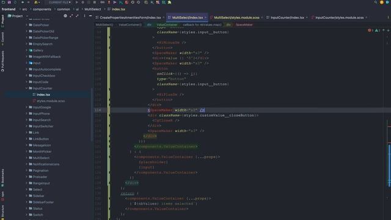Expand the InputGoogle folder
391x220 pixels.
point(27,108)
